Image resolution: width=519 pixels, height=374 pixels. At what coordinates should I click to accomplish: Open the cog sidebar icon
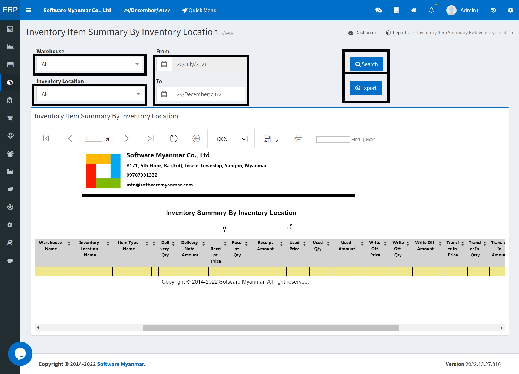[x=10, y=225]
